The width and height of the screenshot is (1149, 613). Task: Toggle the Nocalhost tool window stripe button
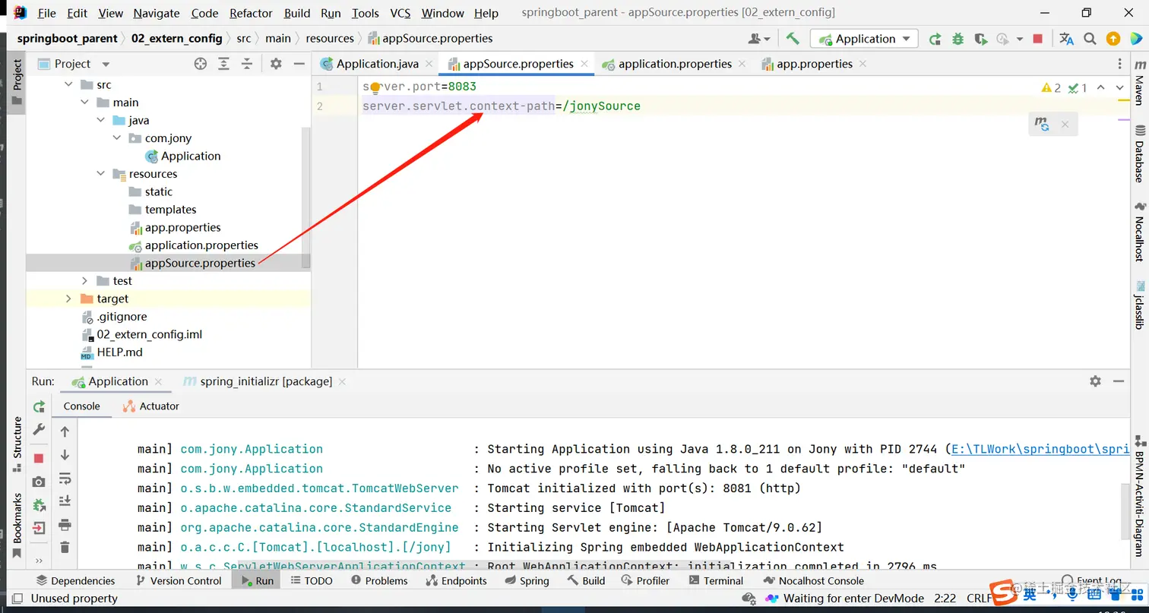click(x=1139, y=232)
